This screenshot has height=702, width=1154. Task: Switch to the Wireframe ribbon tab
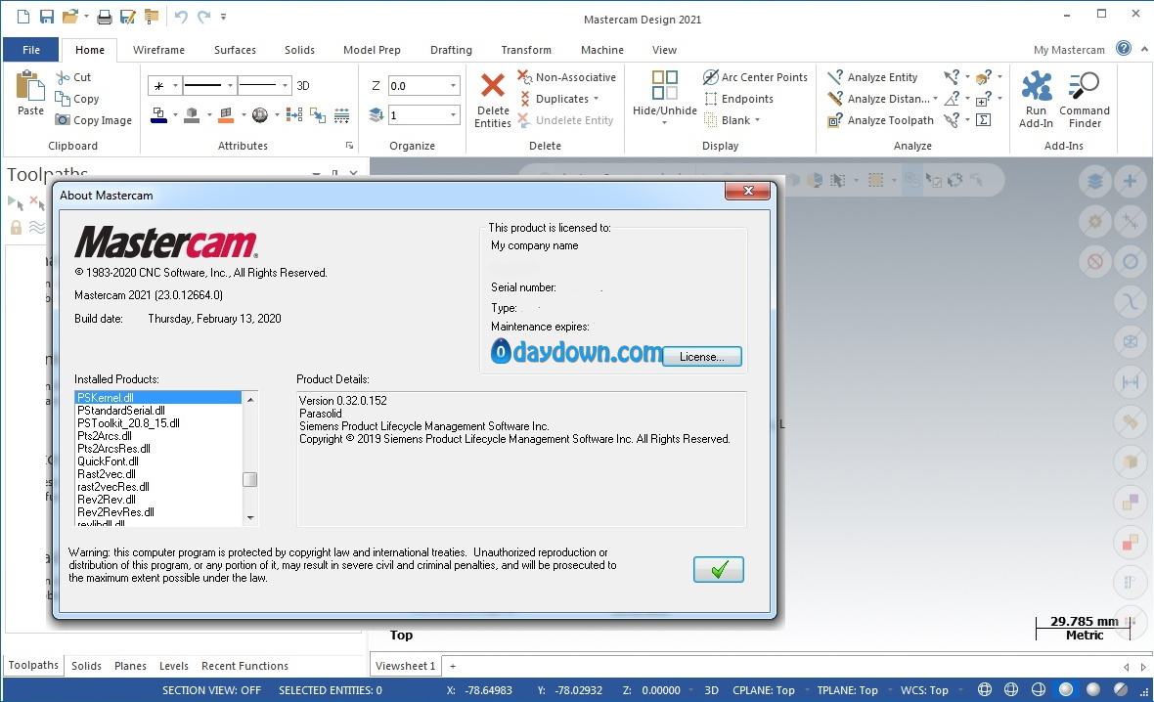(x=159, y=49)
